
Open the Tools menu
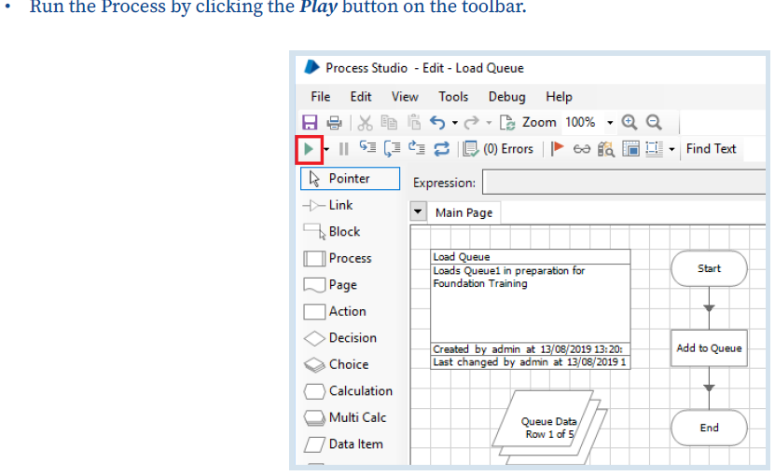coord(453,97)
